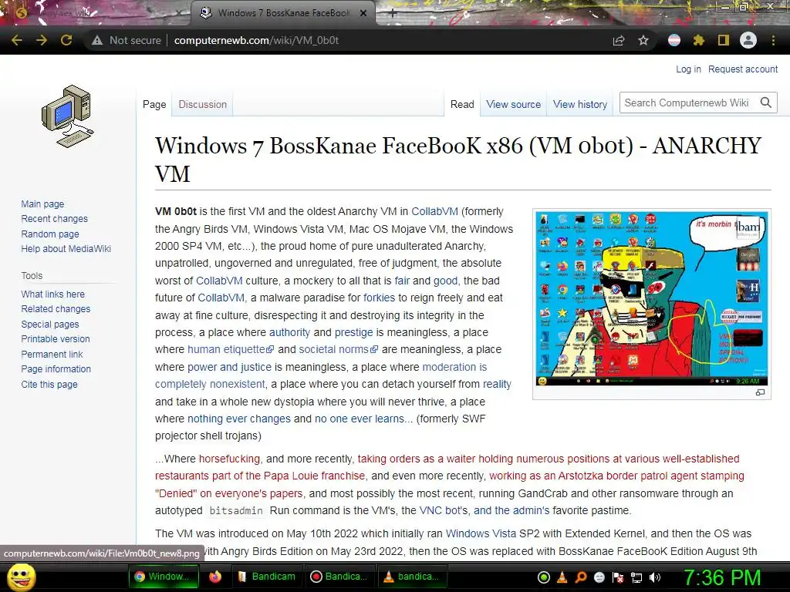Viewport: 790px width, 592px height.
Task: Open Special pages link
Action: click(50, 325)
